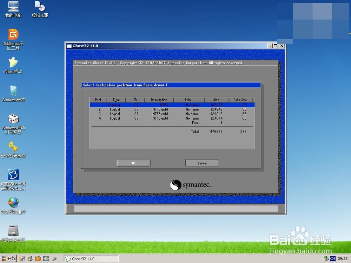Click the Part column header
Viewport: 351px width, 263px height.
pos(98,100)
